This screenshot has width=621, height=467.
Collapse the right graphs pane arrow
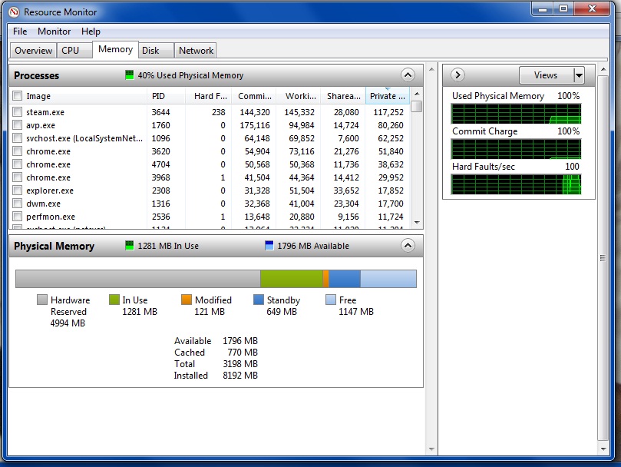(457, 75)
